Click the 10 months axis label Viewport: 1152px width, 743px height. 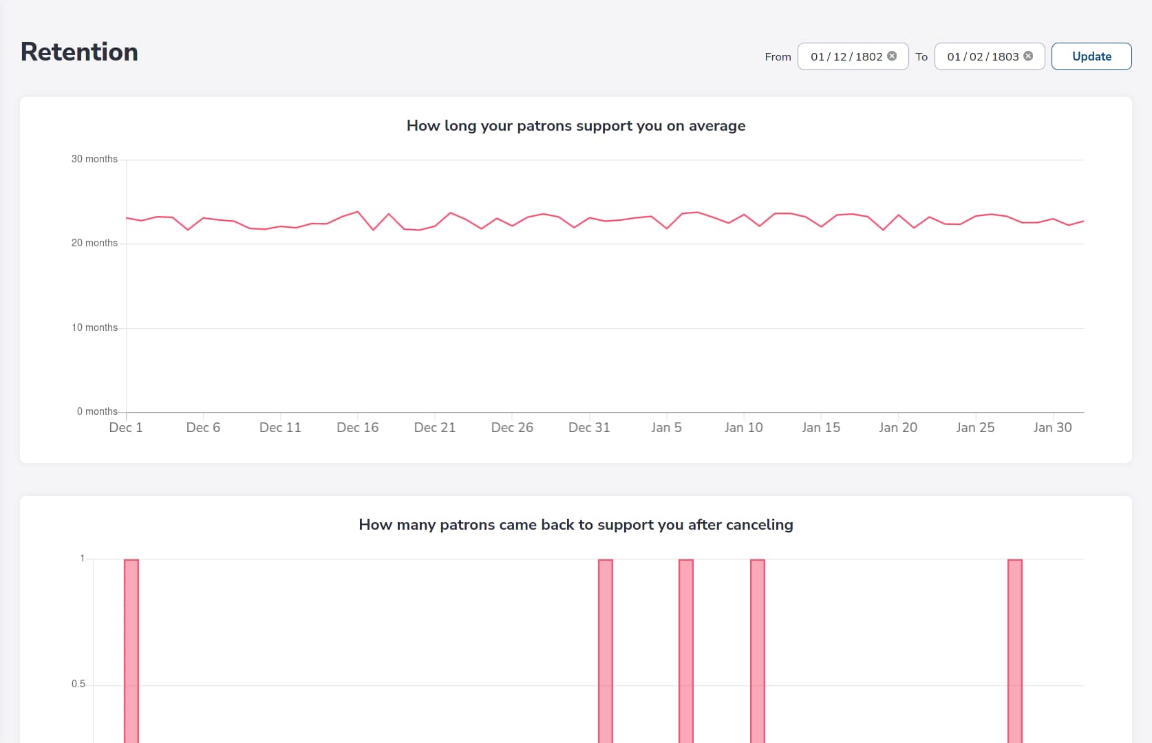(x=94, y=327)
